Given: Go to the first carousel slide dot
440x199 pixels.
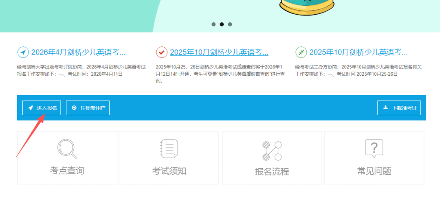Looking at the screenshot, I should coord(213,24).
